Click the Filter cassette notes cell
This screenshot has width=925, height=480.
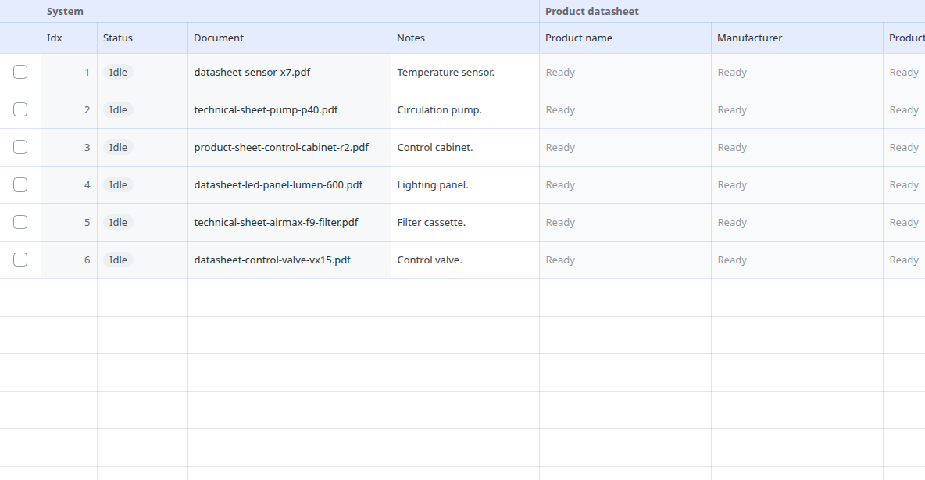[465, 222]
